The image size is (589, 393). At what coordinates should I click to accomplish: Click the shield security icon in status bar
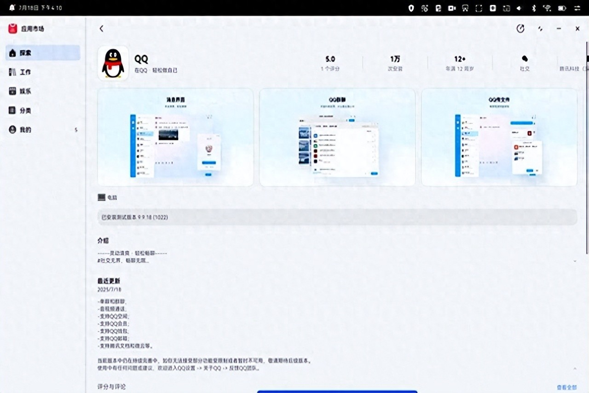coord(411,8)
